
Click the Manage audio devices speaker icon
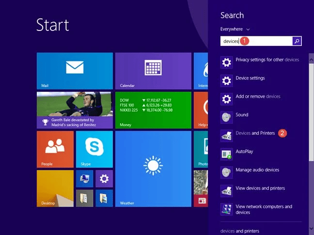(226, 173)
